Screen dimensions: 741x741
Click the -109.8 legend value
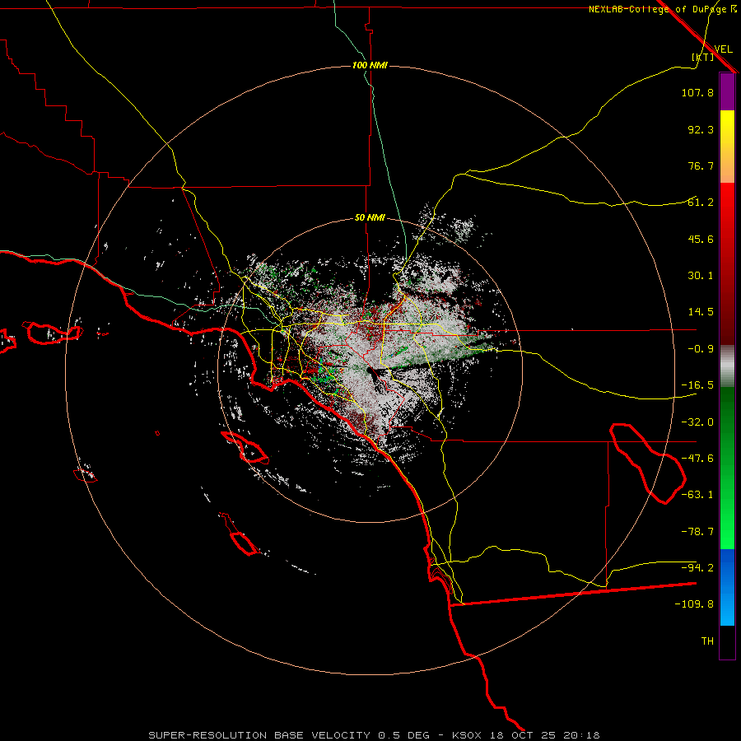694,604
